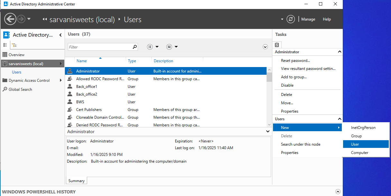Image resolution: width=391 pixels, height=196 pixels.
Task: Click Delete under Administrator tasks
Action: click(x=286, y=95)
